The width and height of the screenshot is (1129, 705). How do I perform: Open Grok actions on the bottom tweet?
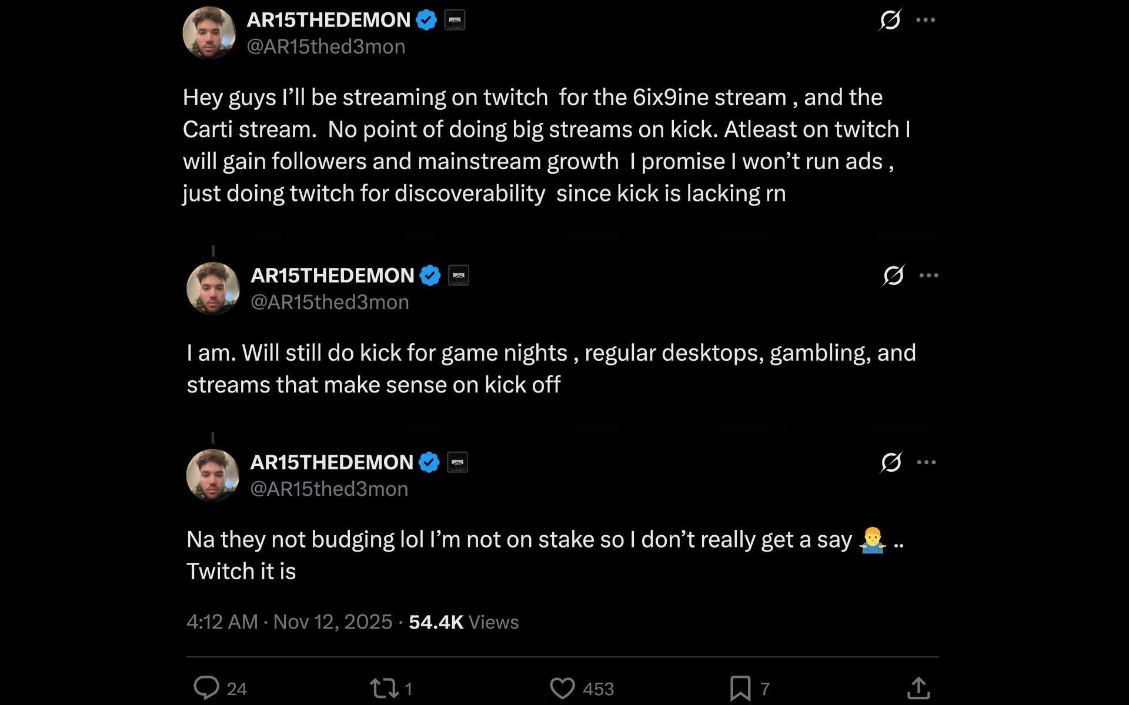[890, 462]
